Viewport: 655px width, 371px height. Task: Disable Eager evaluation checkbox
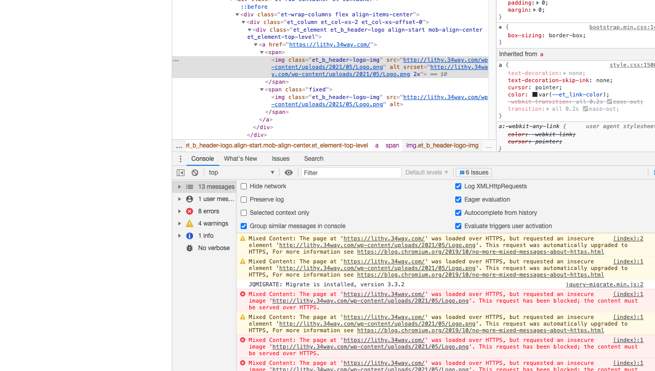click(458, 200)
